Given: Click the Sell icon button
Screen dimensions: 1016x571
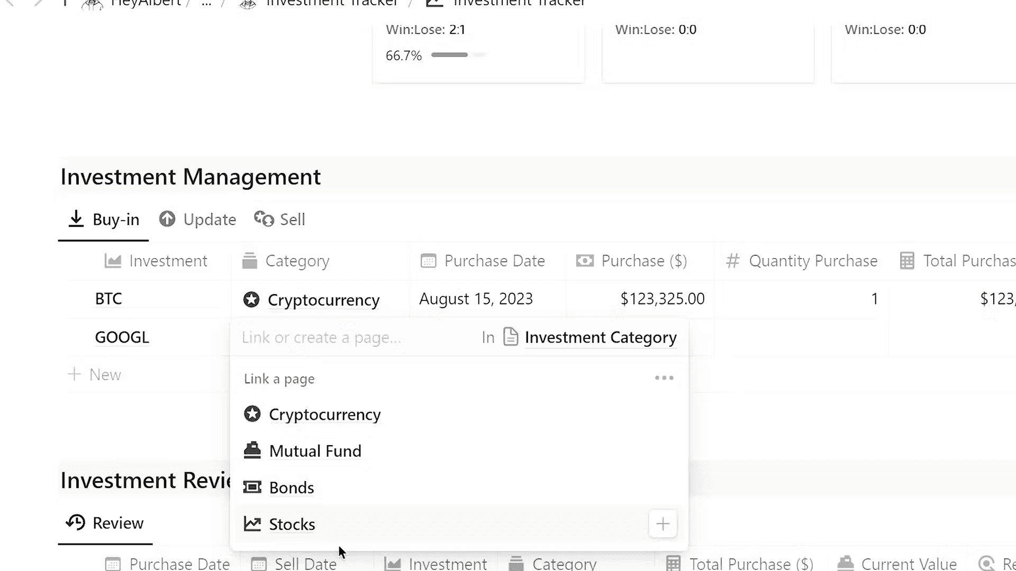Looking at the screenshot, I should click(264, 219).
